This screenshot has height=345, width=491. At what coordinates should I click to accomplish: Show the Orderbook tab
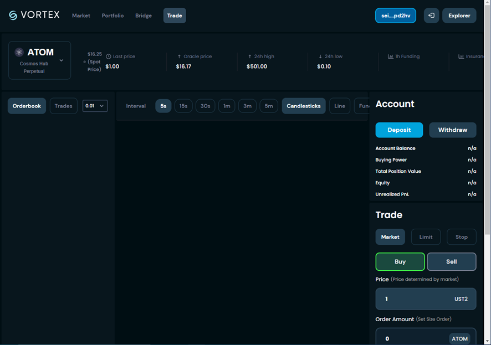tap(27, 106)
